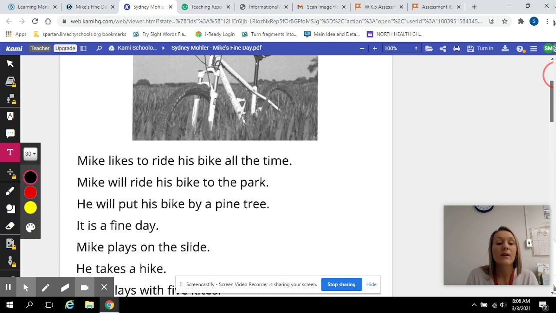Open the locked Text-to-Speech tool

10,99
